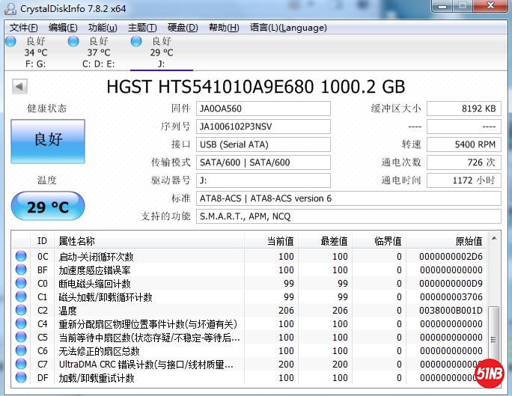Click the status orb for J: disk
The image size is (512, 396).
click(136, 41)
